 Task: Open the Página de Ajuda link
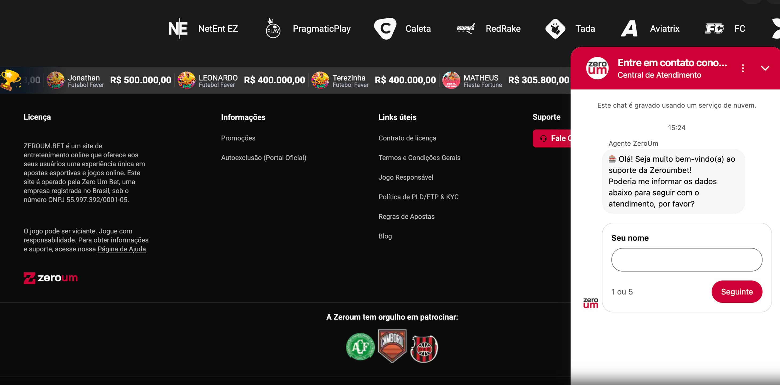(122, 249)
